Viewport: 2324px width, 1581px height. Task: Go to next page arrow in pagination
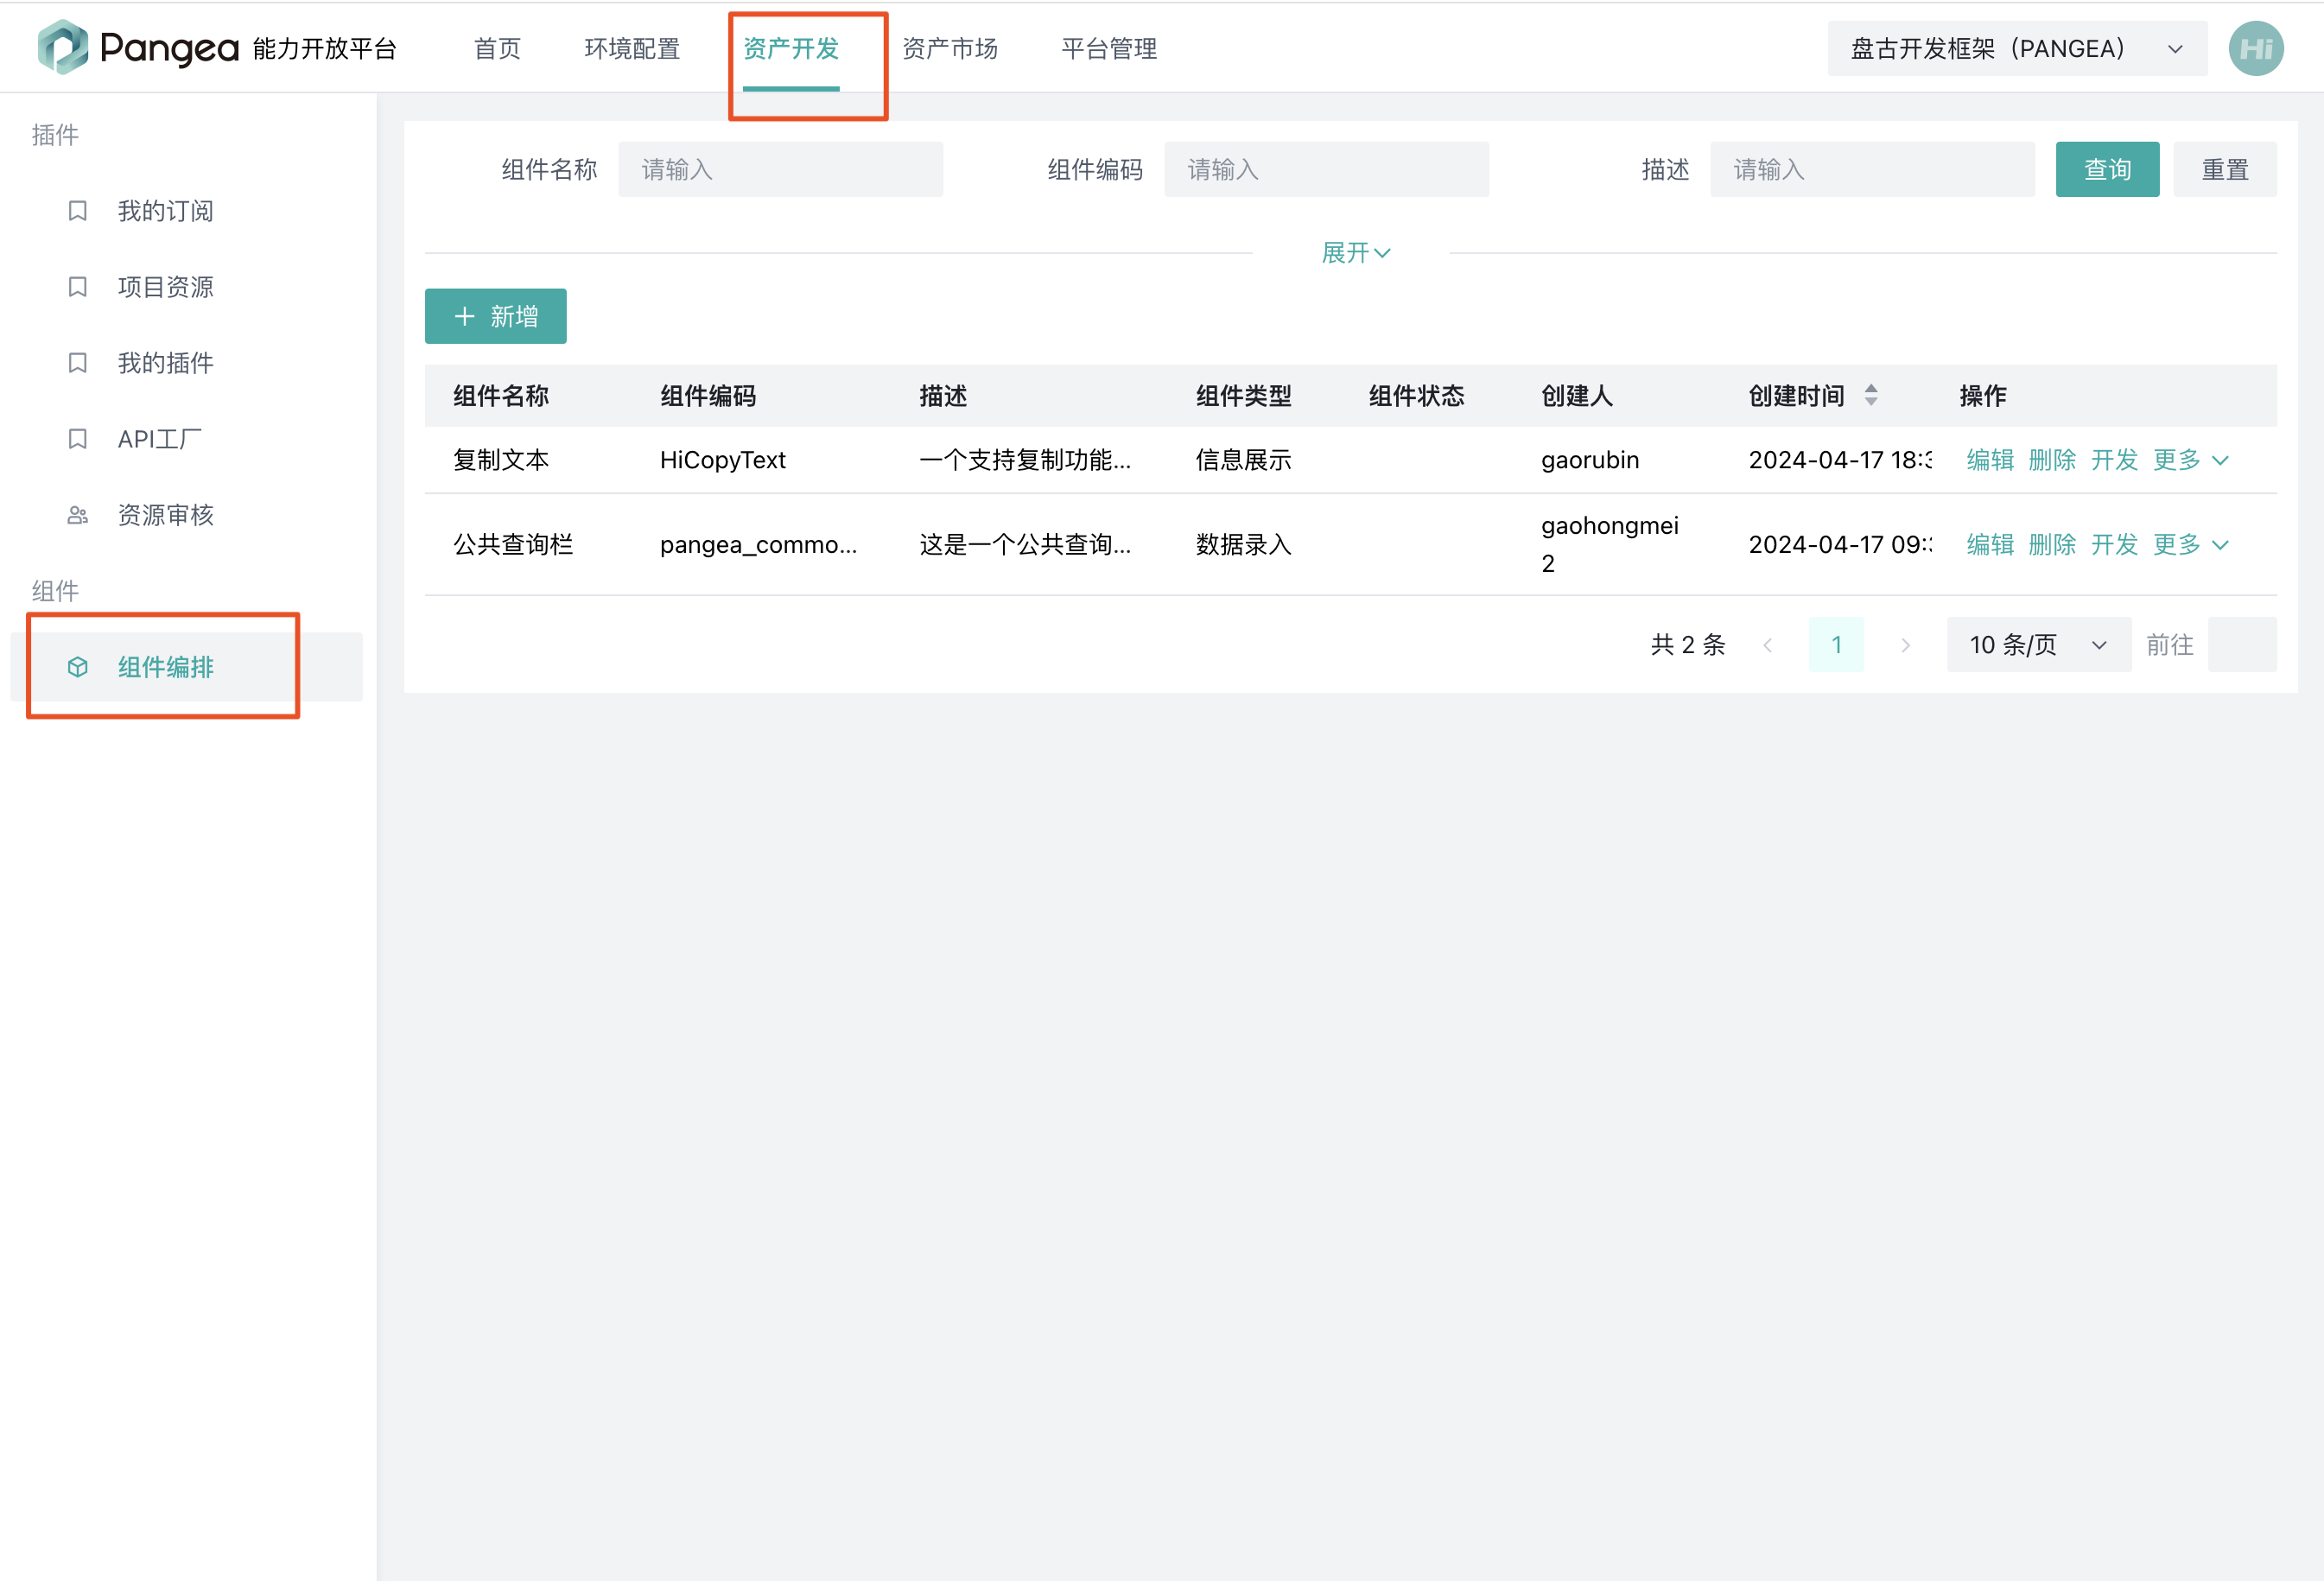(1905, 645)
